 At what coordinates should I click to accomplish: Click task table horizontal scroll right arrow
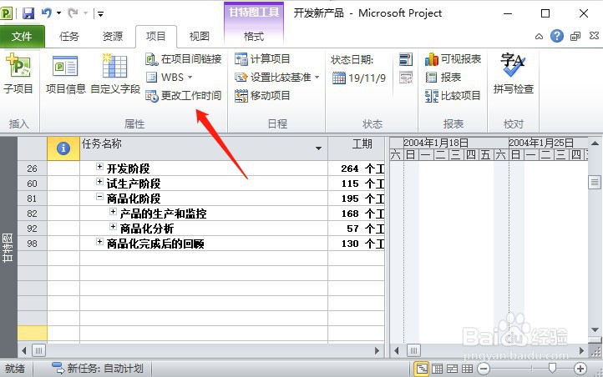[378, 350]
